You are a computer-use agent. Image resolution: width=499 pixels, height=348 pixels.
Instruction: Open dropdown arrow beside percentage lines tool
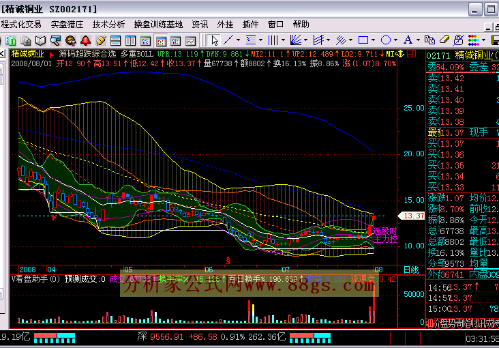260,40
